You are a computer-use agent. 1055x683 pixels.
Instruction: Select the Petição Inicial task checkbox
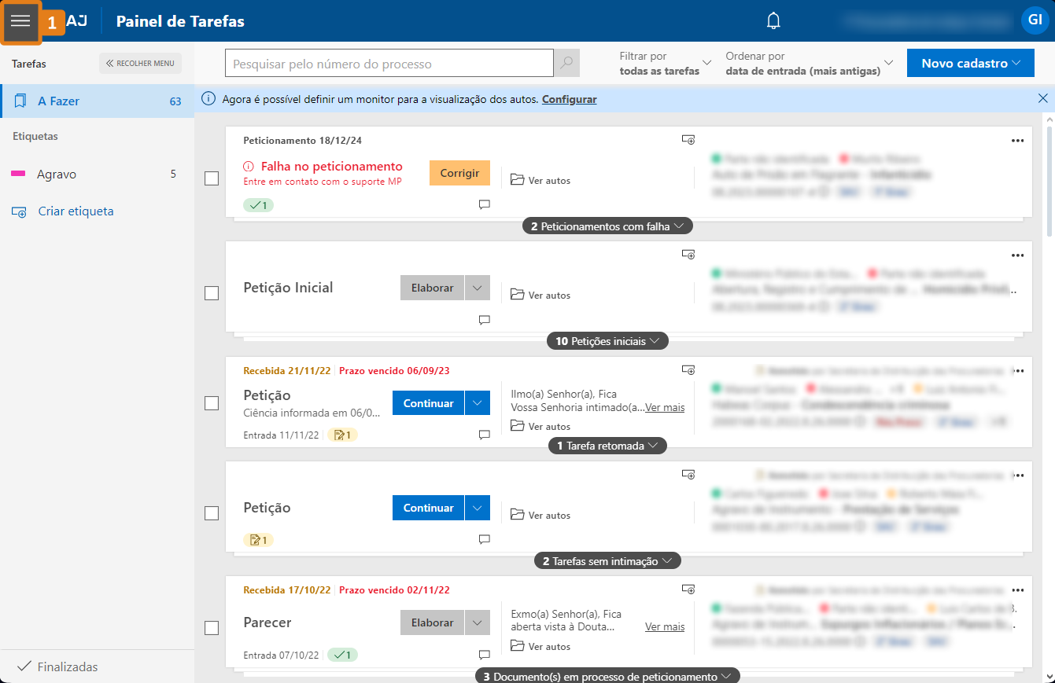[212, 293]
